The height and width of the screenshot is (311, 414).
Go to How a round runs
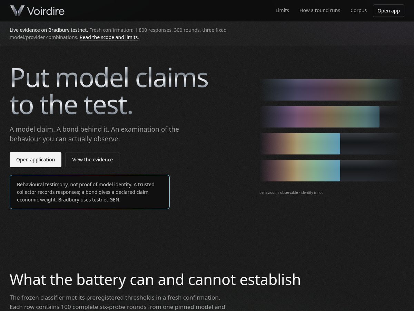pyautogui.click(x=320, y=10)
